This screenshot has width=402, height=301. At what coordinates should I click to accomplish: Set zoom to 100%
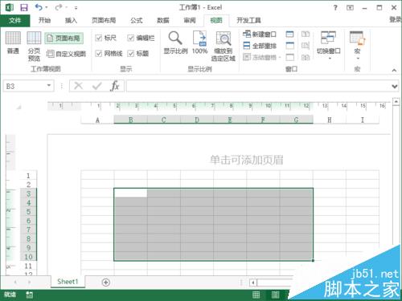click(x=200, y=43)
